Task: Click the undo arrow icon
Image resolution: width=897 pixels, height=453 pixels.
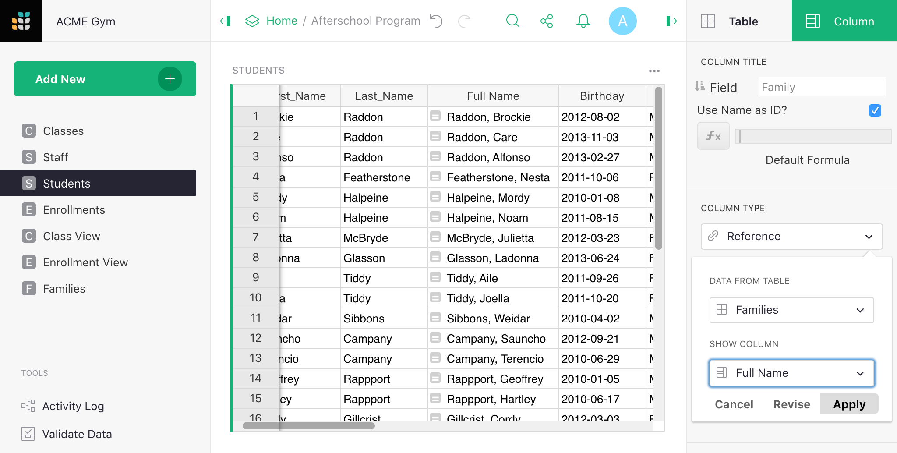Action: [436, 21]
